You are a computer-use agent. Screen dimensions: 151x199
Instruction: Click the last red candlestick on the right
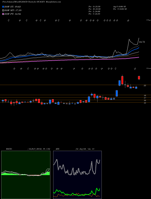point(139,78)
